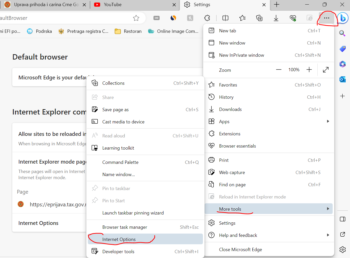Open a new tab with plus button
The image size is (350, 258).
coord(277,5)
